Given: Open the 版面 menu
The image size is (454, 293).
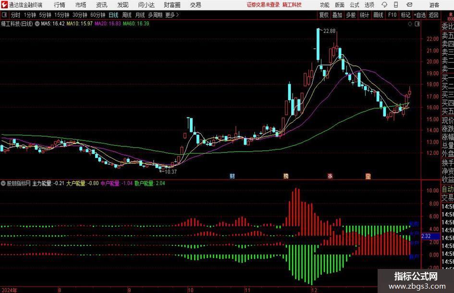Looking at the screenshot, I should (340, 5).
